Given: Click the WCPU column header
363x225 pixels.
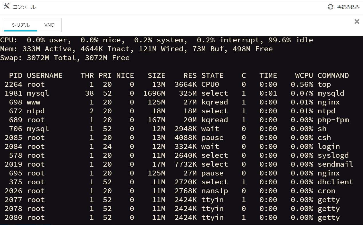Looking at the screenshot, I should pos(304,76).
